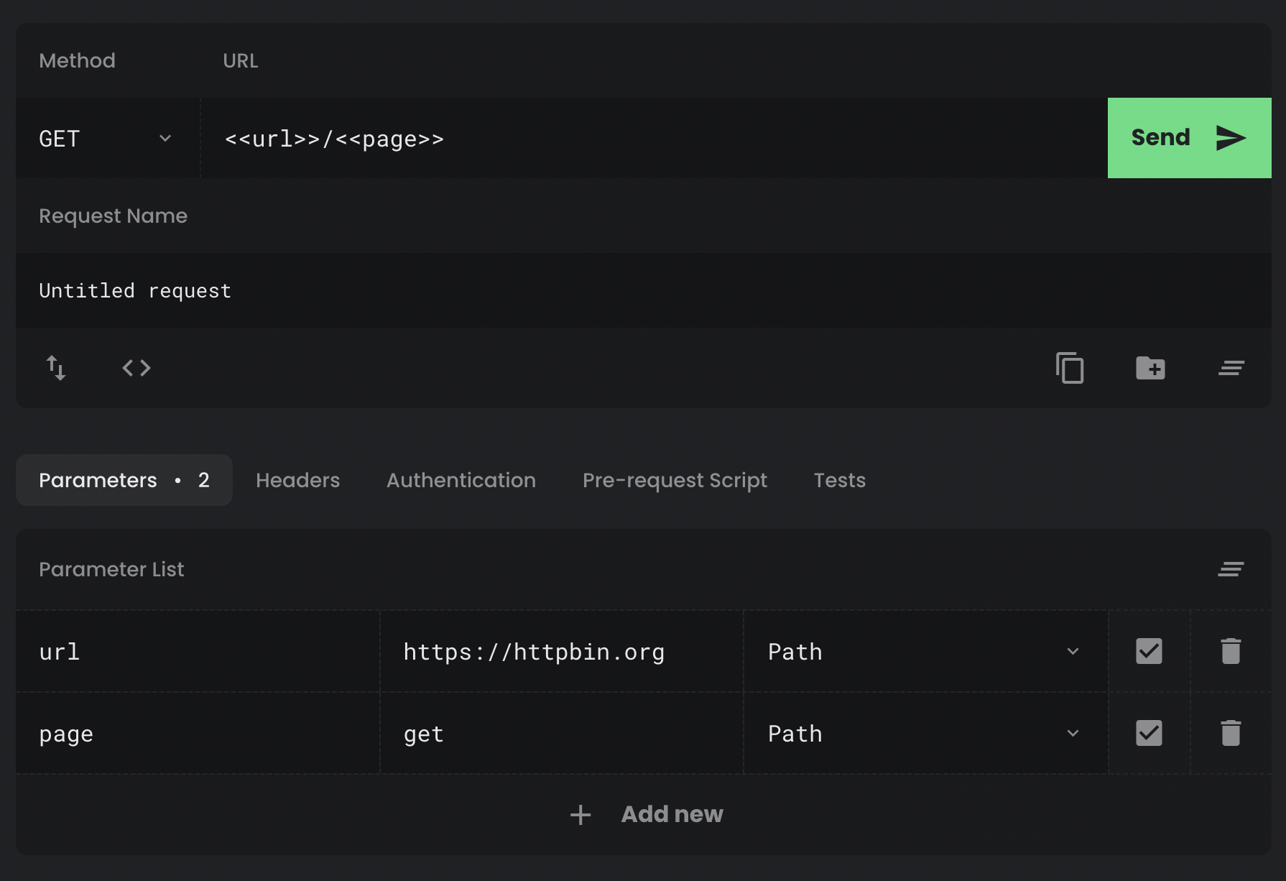Click the swap arrows icon below the request name
This screenshot has height=881, width=1286.
(x=57, y=368)
